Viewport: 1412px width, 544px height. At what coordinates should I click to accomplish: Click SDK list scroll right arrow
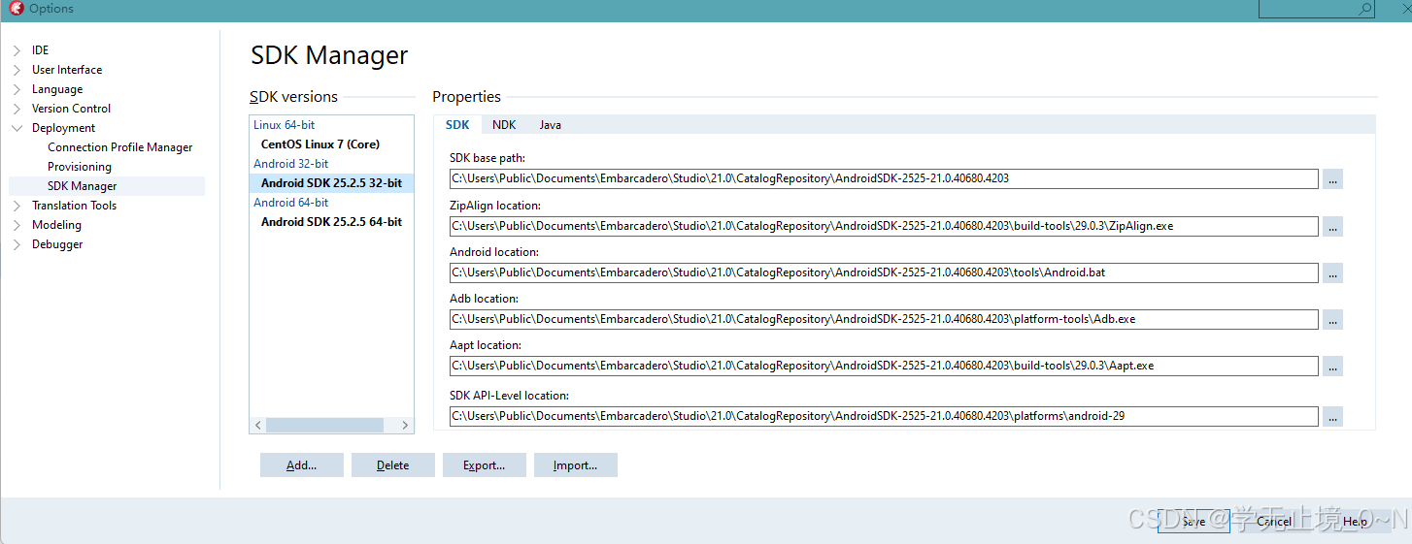click(406, 426)
